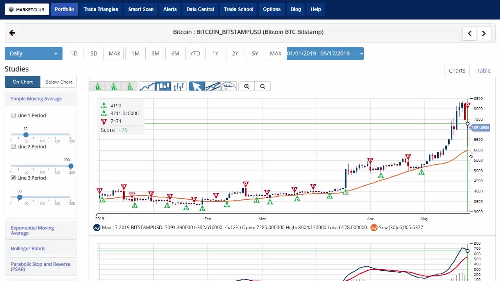Enable the Line 2 Period checkbox

coord(13,146)
